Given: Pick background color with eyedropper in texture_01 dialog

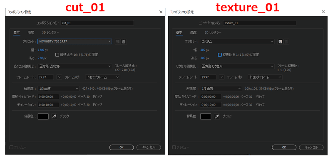Looking at the screenshot, I should point(217,116).
